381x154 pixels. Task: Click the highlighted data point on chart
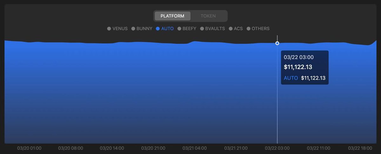click(277, 43)
